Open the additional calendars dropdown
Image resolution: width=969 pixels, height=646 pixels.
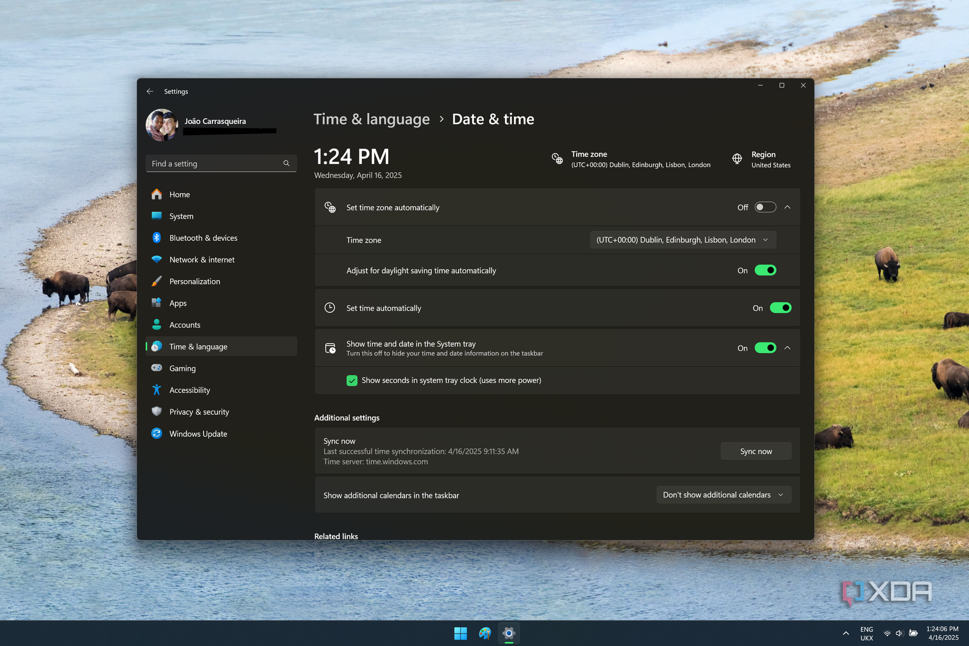pyautogui.click(x=723, y=495)
